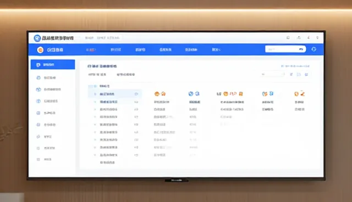The width and height of the screenshot is (352, 202).
Task: Click the search button inside the search field
Action: (x=301, y=49)
